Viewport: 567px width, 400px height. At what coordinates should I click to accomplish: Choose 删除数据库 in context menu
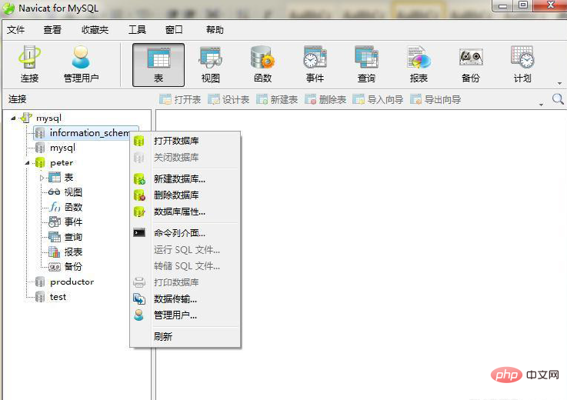(185, 195)
